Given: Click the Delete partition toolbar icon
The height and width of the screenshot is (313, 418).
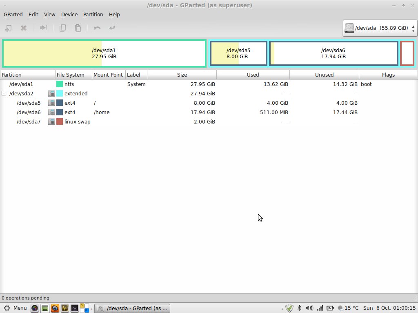Looking at the screenshot, I should tap(23, 28).
